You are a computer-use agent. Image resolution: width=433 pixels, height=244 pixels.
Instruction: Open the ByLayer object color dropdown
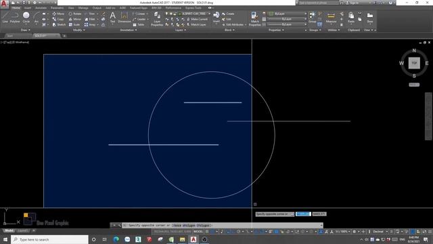pyautogui.click(x=305, y=14)
